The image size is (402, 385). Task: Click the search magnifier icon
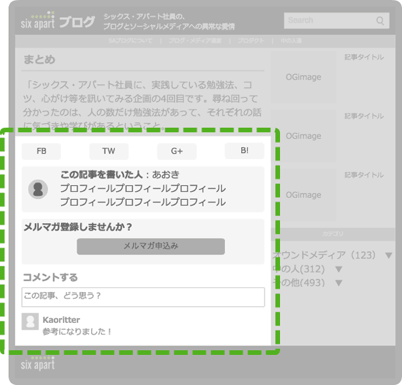tap(380, 21)
